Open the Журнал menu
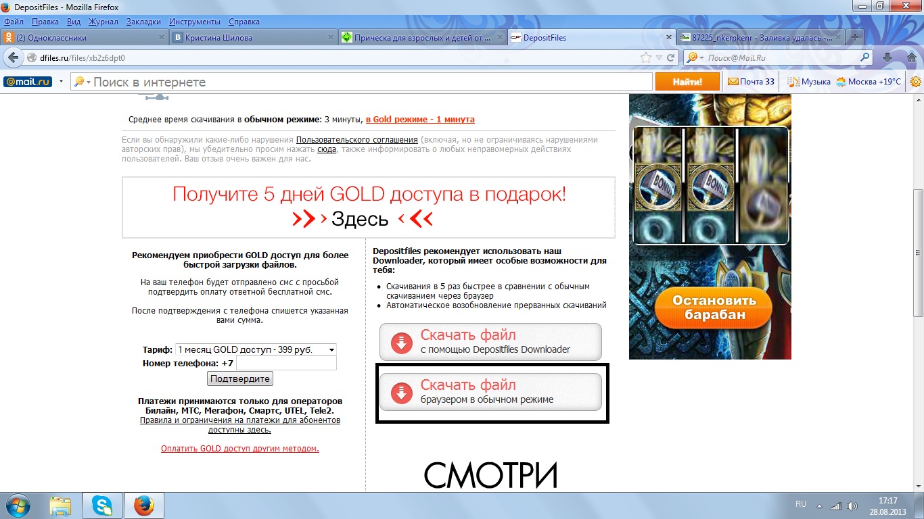Viewport: 924px width, 519px height. (103, 22)
